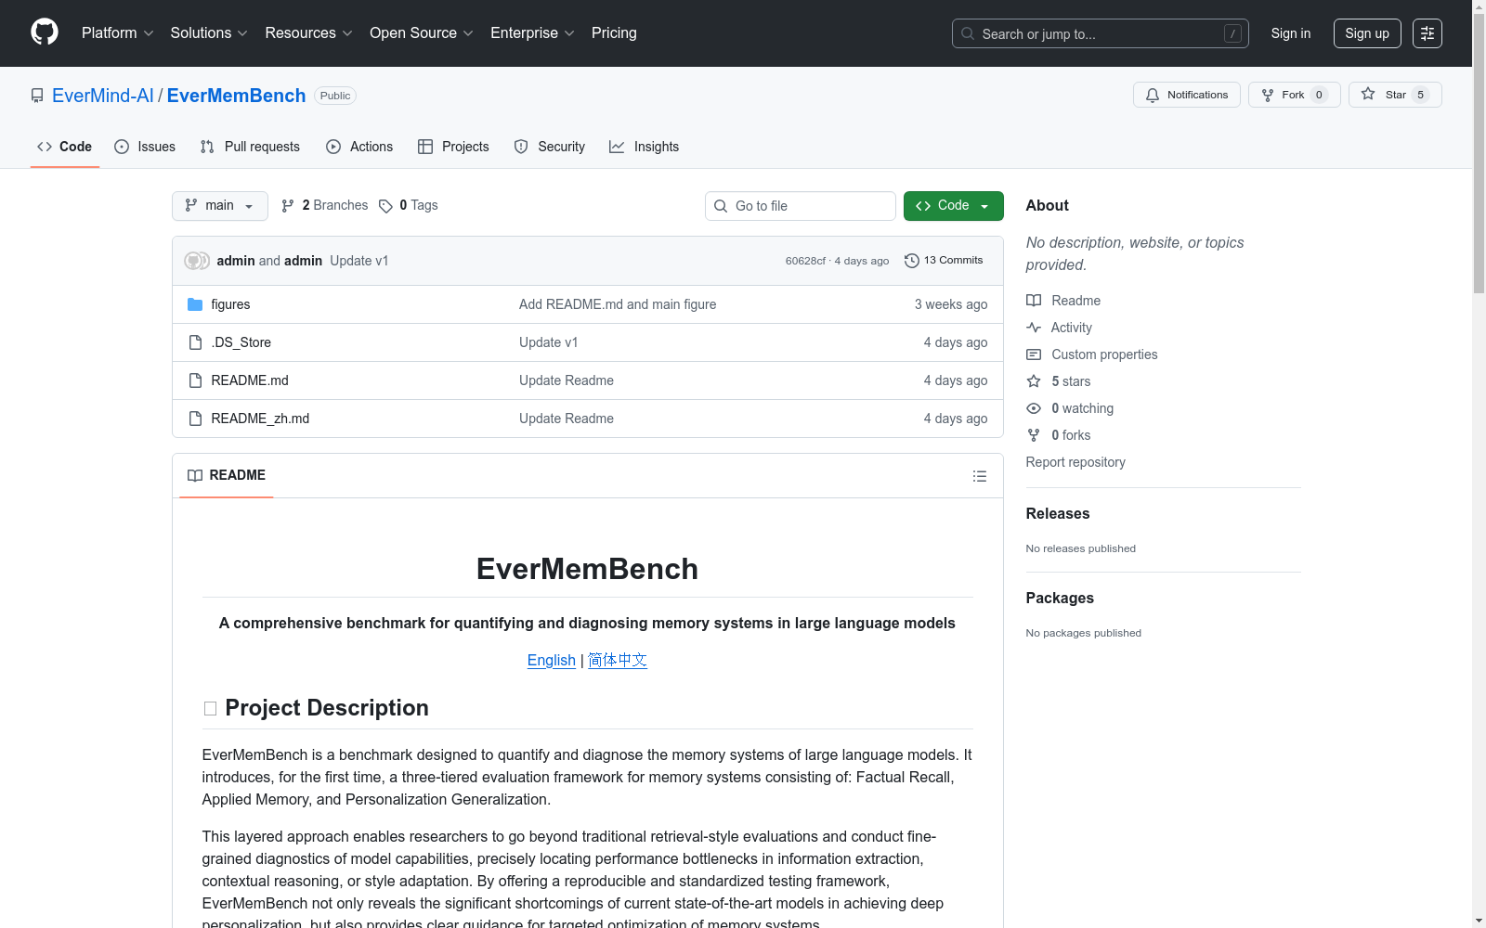
Task: Open commit message 'Add README.md and main figure'
Action: point(618,304)
